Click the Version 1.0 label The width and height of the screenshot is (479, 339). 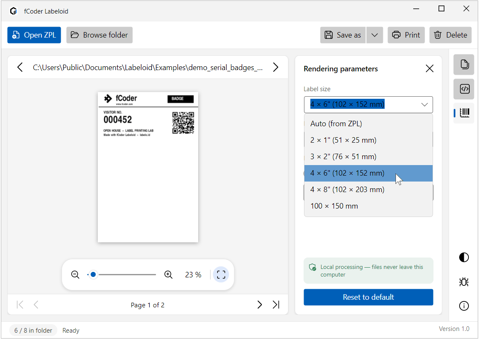coord(454,329)
